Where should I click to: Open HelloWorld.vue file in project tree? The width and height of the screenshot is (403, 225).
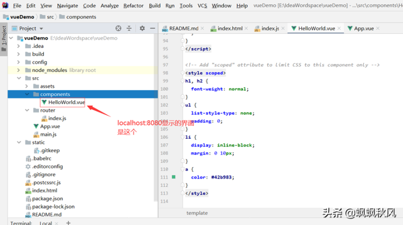coord(66,102)
